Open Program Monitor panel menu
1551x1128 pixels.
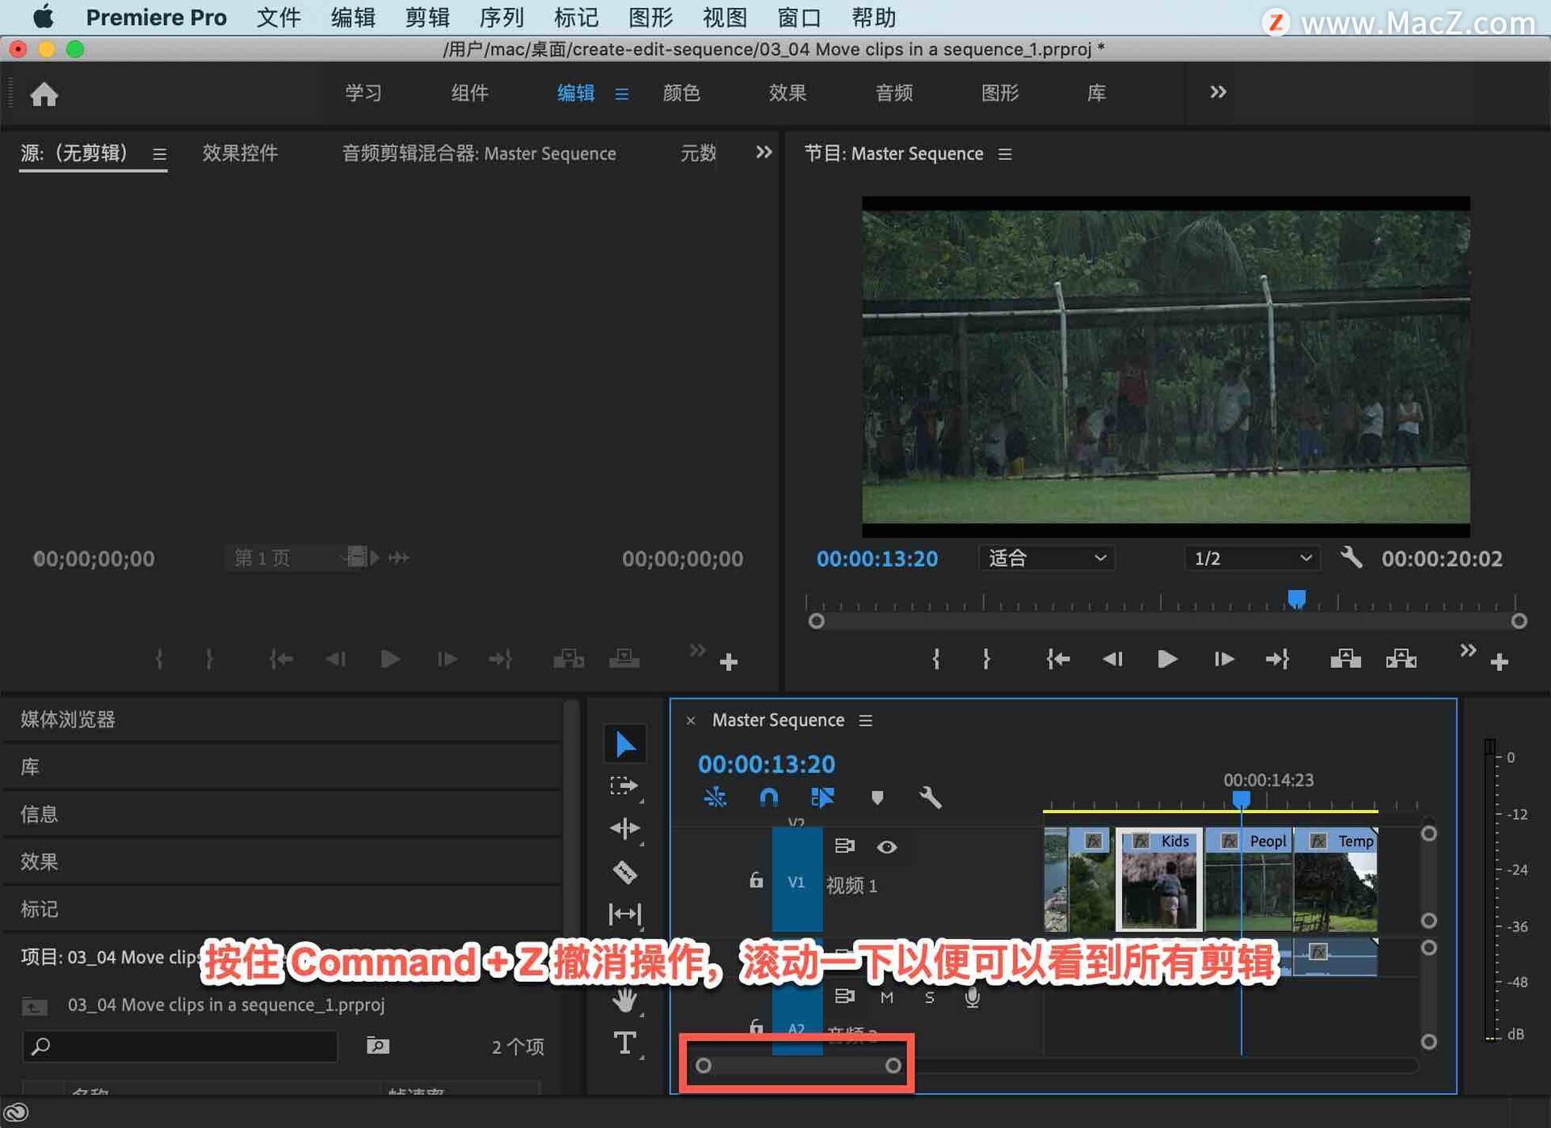1004,153
